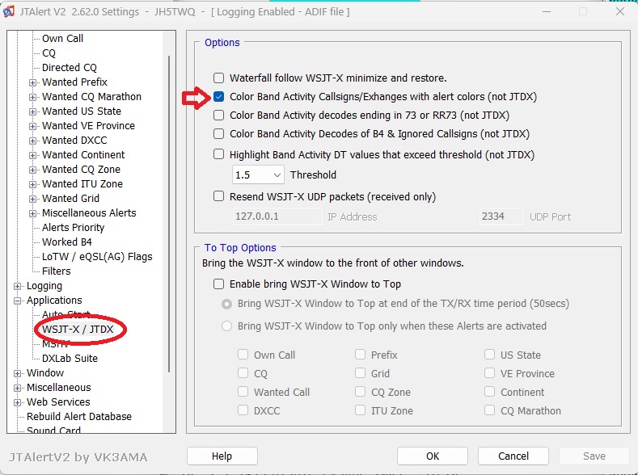Toggle Own Call alert checkbox in To Top
This screenshot has width=638, height=475.
click(x=243, y=355)
